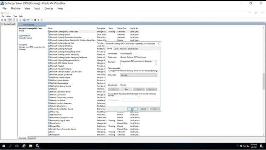The height and width of the screenshot is (150, 266).
Task: Click Stop the service link
Action: (20, 36)
